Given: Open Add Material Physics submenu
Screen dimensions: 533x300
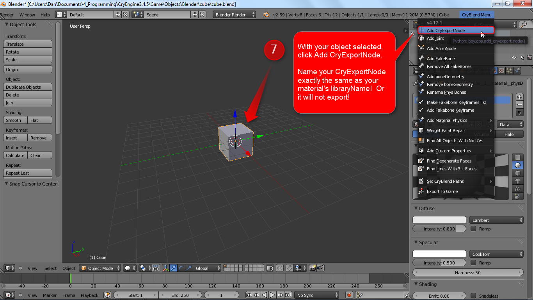Looking at the screenshot, I should (456, 120).
